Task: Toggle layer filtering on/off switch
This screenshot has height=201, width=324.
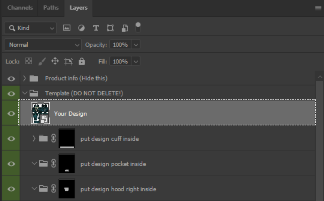Action: pos(138,27)
